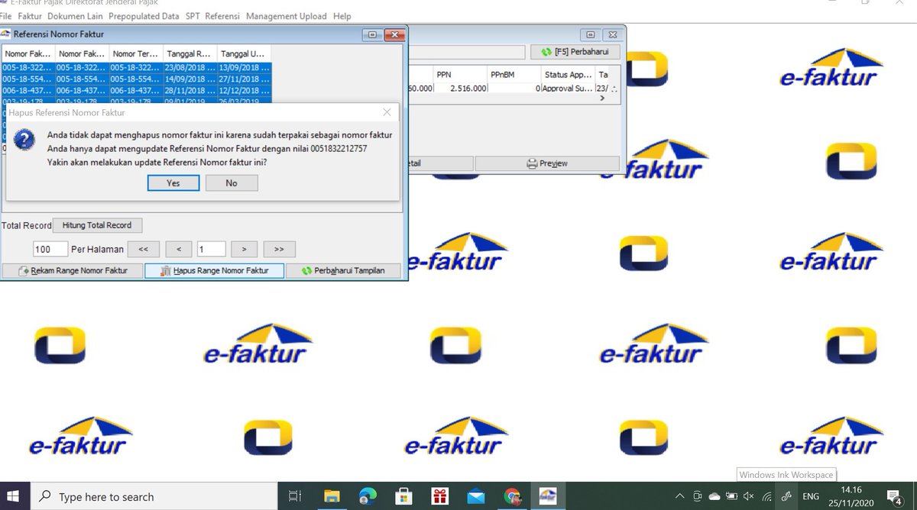The image size is (917, 510).
Task: Select the cell with date 14/09/2018
Action: click(x=190, y=79)
